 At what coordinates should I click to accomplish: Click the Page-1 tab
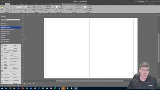pos(24,83)
